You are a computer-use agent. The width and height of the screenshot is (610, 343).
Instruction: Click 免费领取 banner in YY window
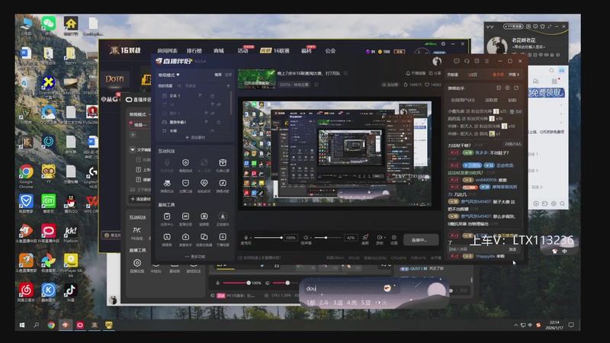click(546, 92)
